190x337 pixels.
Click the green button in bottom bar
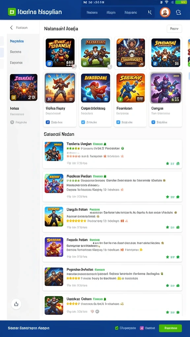(x=171, y=328)
